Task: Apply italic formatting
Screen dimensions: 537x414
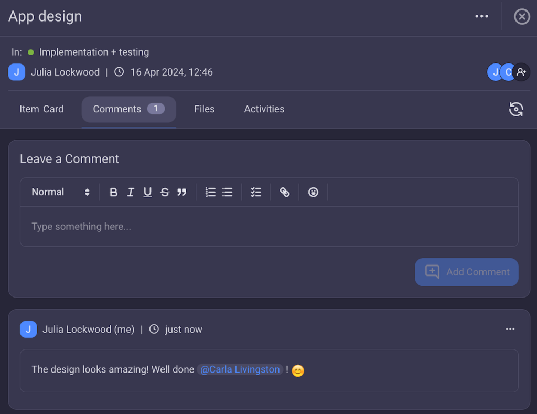Action: (131, 192)
